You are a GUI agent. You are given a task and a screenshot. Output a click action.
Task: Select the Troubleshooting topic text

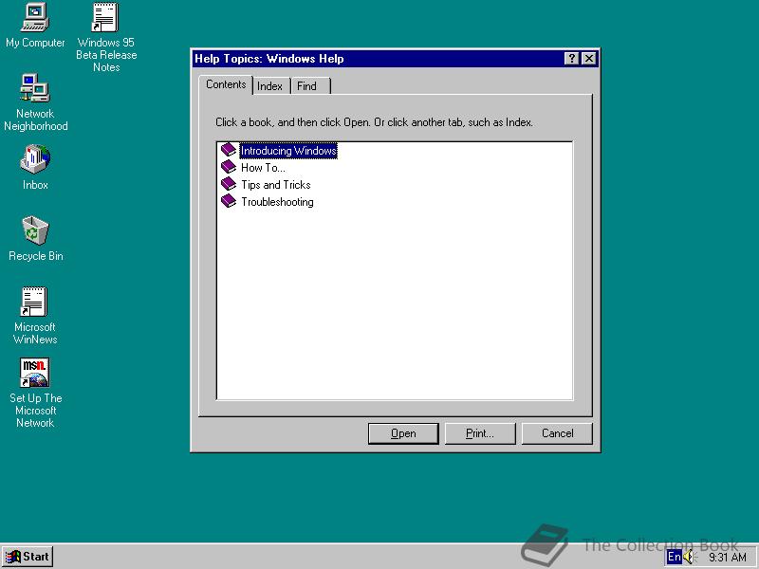[x=277, y=202]
